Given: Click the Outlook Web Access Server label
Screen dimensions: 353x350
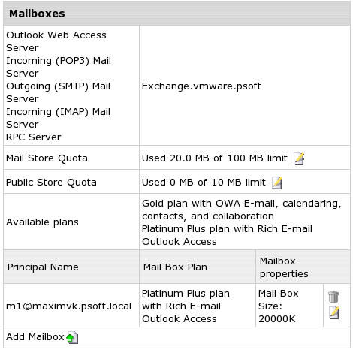Looking at the screenshot, I should pos(56,41).
